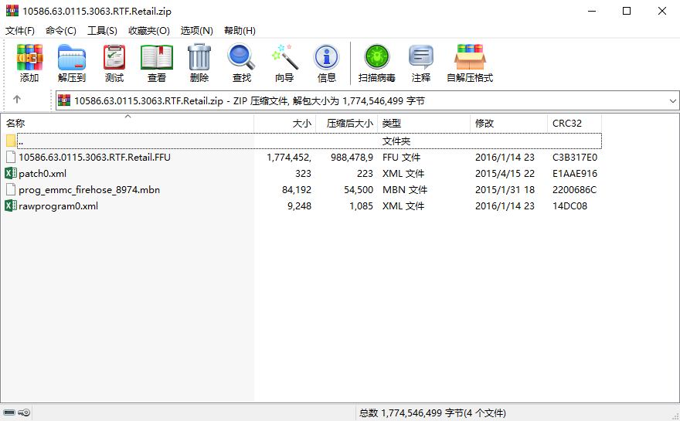
Task: Select file 10586.63.0115.3063.RTF.Retail.FFU
Action: pos(94,157)
